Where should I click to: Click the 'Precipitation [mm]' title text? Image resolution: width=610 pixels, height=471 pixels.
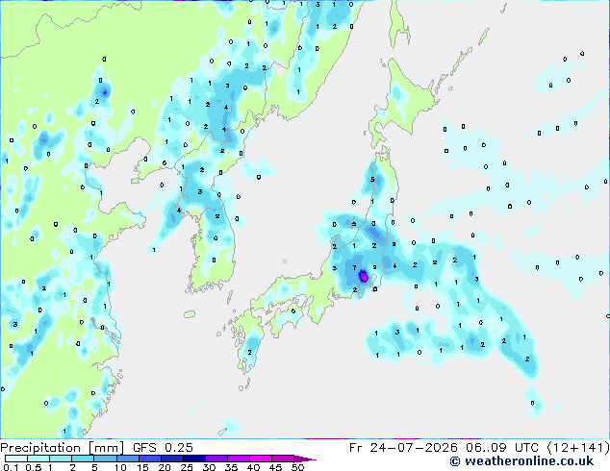click(62, 448)
